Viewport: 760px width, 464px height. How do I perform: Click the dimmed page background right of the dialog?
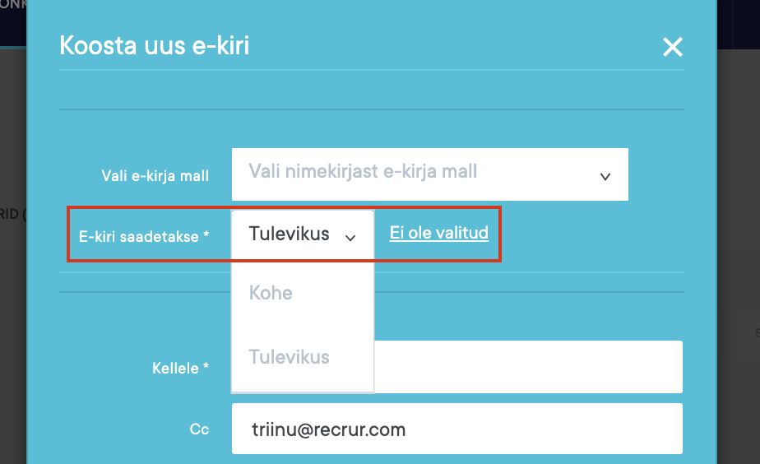738,247
